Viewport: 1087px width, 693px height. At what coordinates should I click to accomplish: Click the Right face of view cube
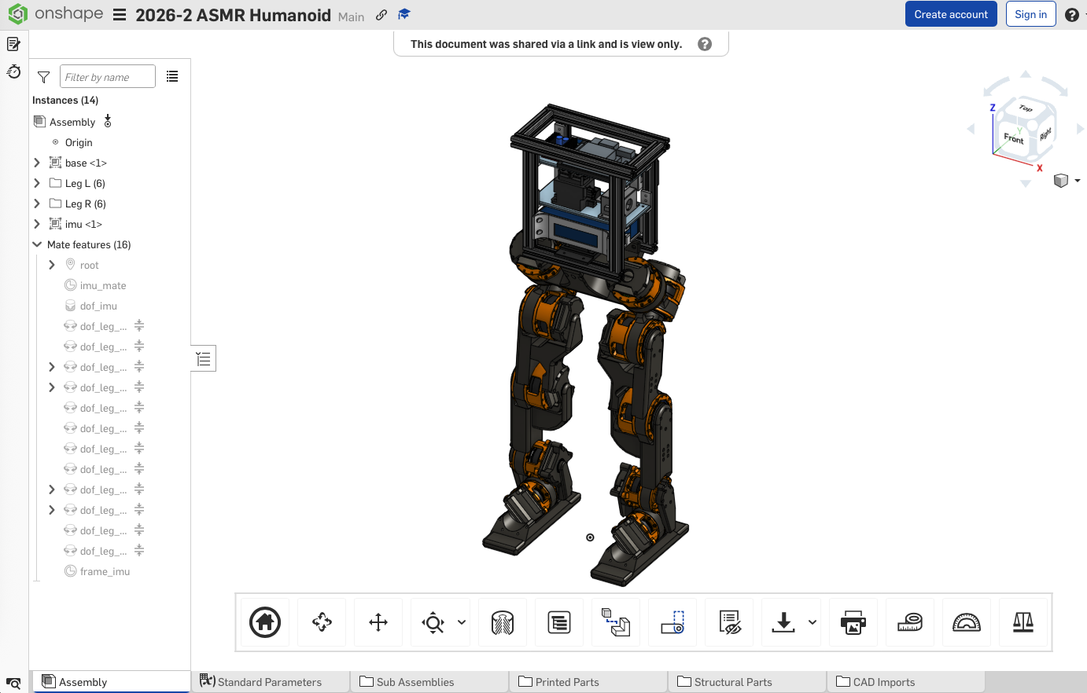point(1045,134)
